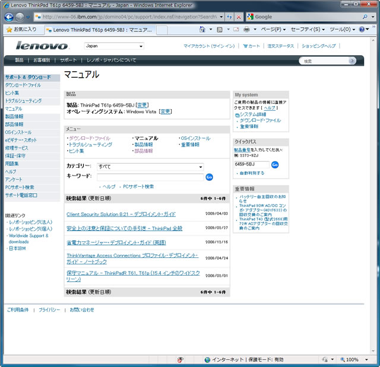The height and width of the screenshot is (367, 380).
Task: Click 変更 link next to Windows Vista
Action: (165, 111)
